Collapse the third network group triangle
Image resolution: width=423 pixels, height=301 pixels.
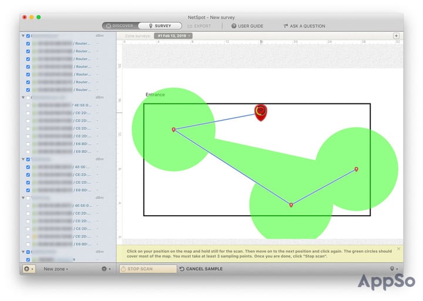coord(23,159)
